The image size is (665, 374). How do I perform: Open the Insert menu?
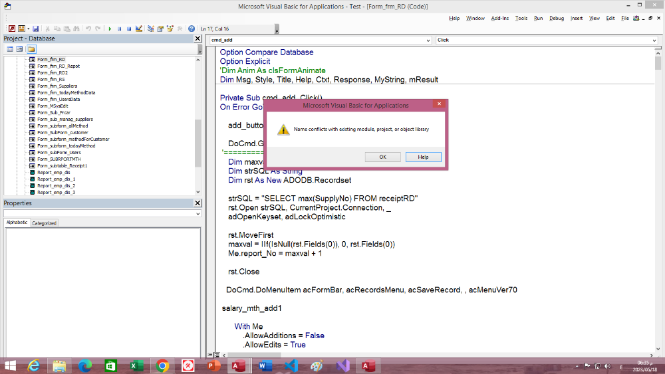coord(577,18)
